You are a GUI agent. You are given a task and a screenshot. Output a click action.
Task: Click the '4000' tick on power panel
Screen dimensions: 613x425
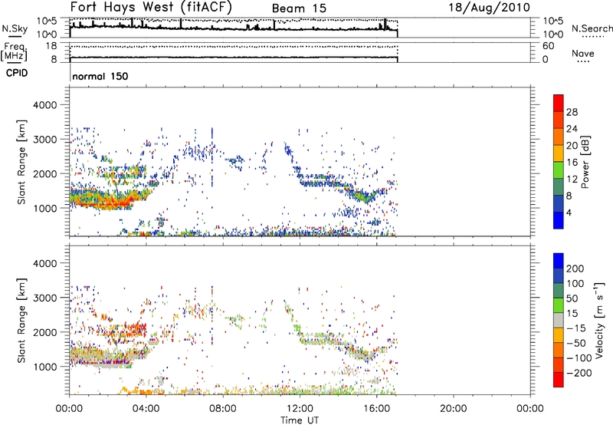point(45,105)
